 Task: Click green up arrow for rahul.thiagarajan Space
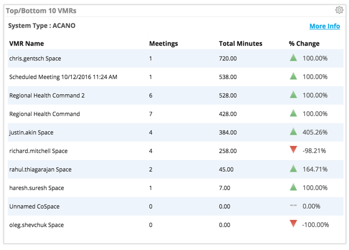point(294,169)
